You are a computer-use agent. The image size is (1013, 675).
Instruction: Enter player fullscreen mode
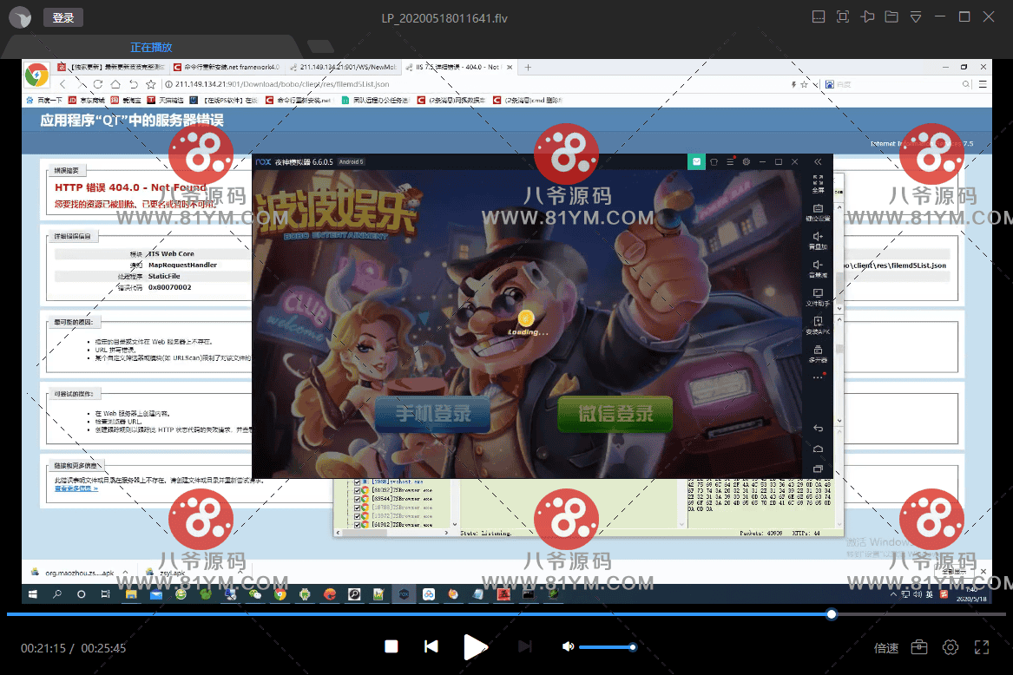click(982, 647)
